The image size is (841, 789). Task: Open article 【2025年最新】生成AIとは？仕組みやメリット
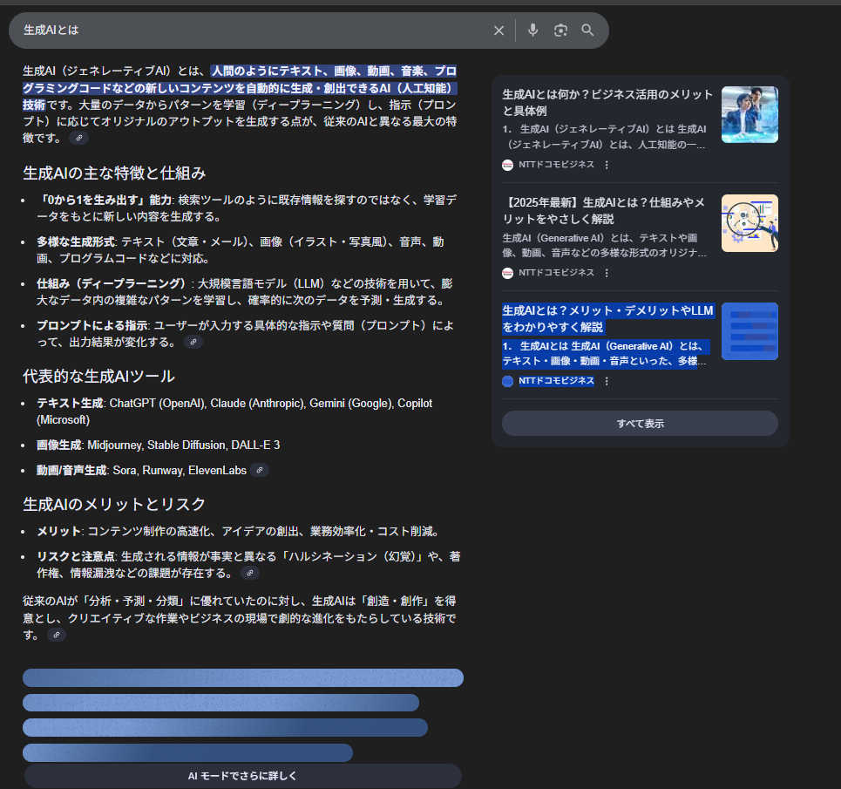tap(604, 210)
